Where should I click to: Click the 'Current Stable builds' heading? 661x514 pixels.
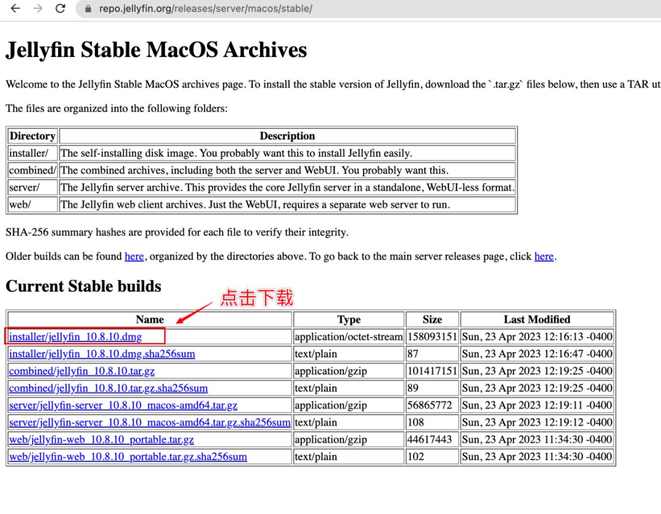(83, 286)
